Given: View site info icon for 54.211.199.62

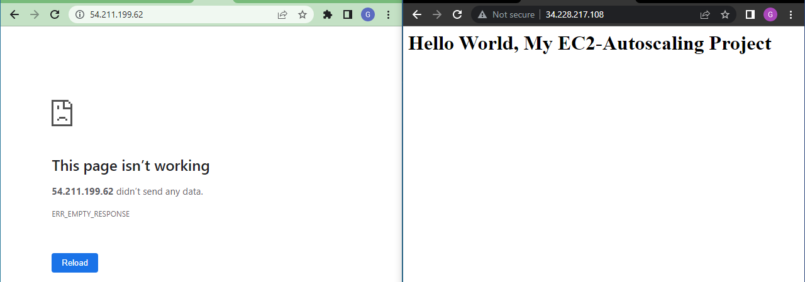Looking at the screenshot, I should pos(80,14).
